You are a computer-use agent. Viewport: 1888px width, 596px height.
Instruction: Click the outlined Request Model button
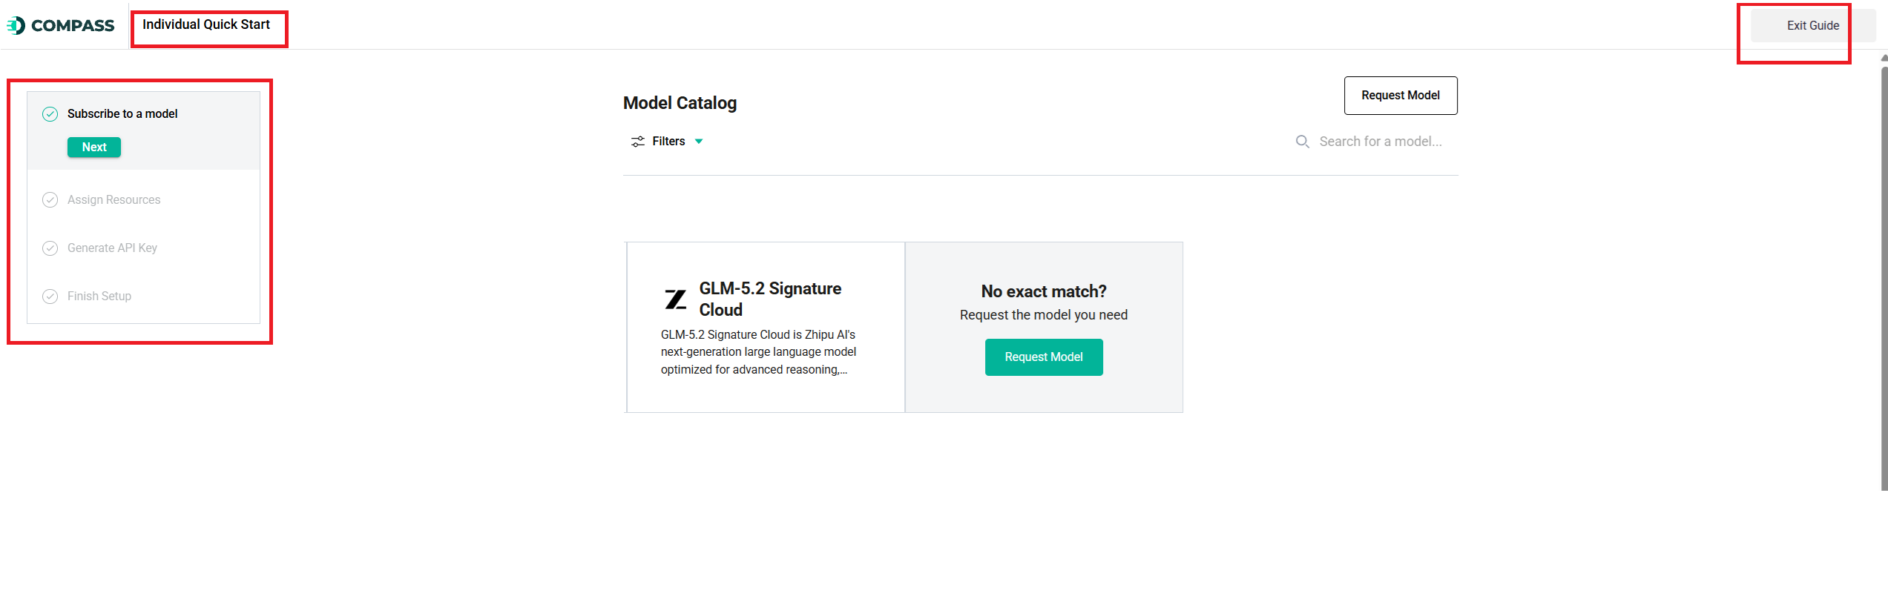point(1401,96)
